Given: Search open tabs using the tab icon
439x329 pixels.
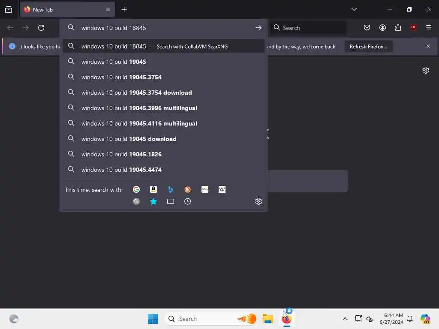Looking at the screenshot, I should click(171, 201).
